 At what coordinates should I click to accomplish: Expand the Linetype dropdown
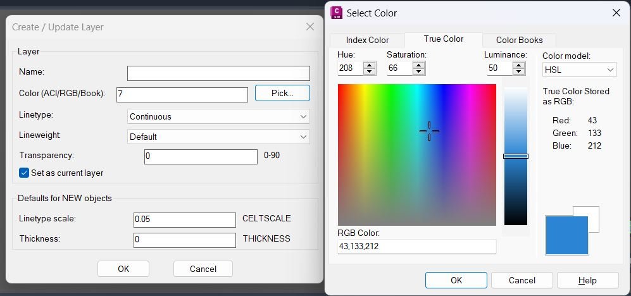coord(303,116)
